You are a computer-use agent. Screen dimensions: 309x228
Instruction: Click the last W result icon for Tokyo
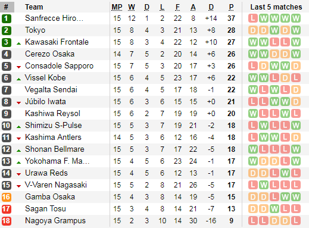tap(296, 30)
